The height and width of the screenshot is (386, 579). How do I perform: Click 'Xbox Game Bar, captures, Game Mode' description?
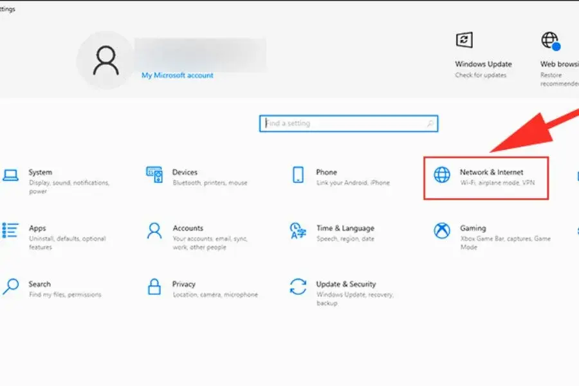coord(505,243)
